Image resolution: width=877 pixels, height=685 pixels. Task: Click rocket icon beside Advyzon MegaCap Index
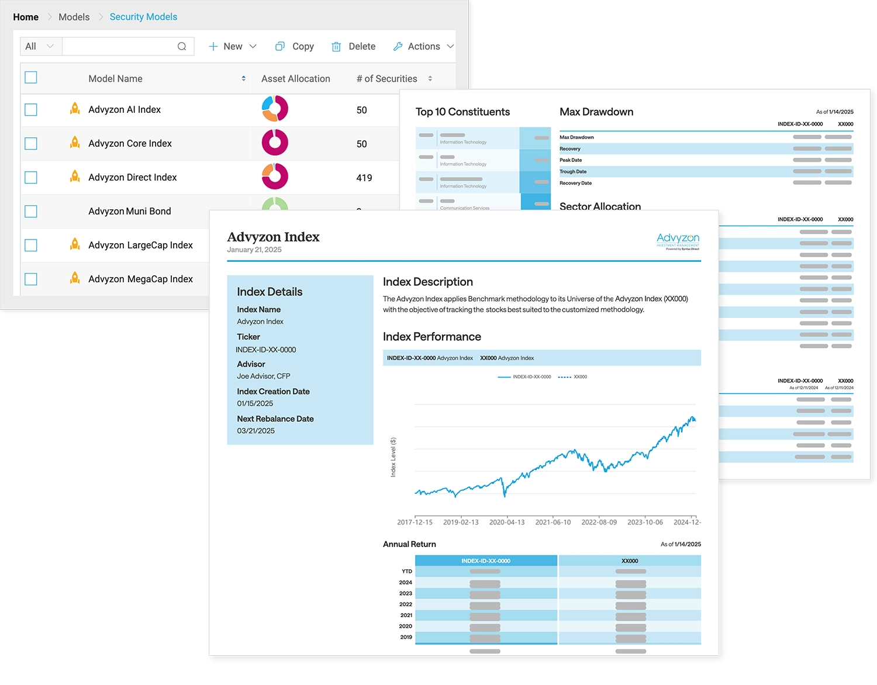coord(75,278)
